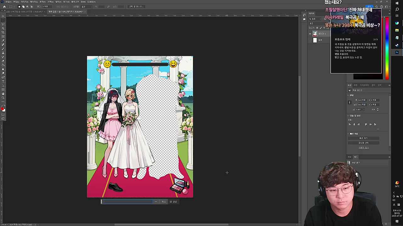Open the Edit Toolbar three-dots icon
This screenshot has width=403, height=226.
[3, 102]
